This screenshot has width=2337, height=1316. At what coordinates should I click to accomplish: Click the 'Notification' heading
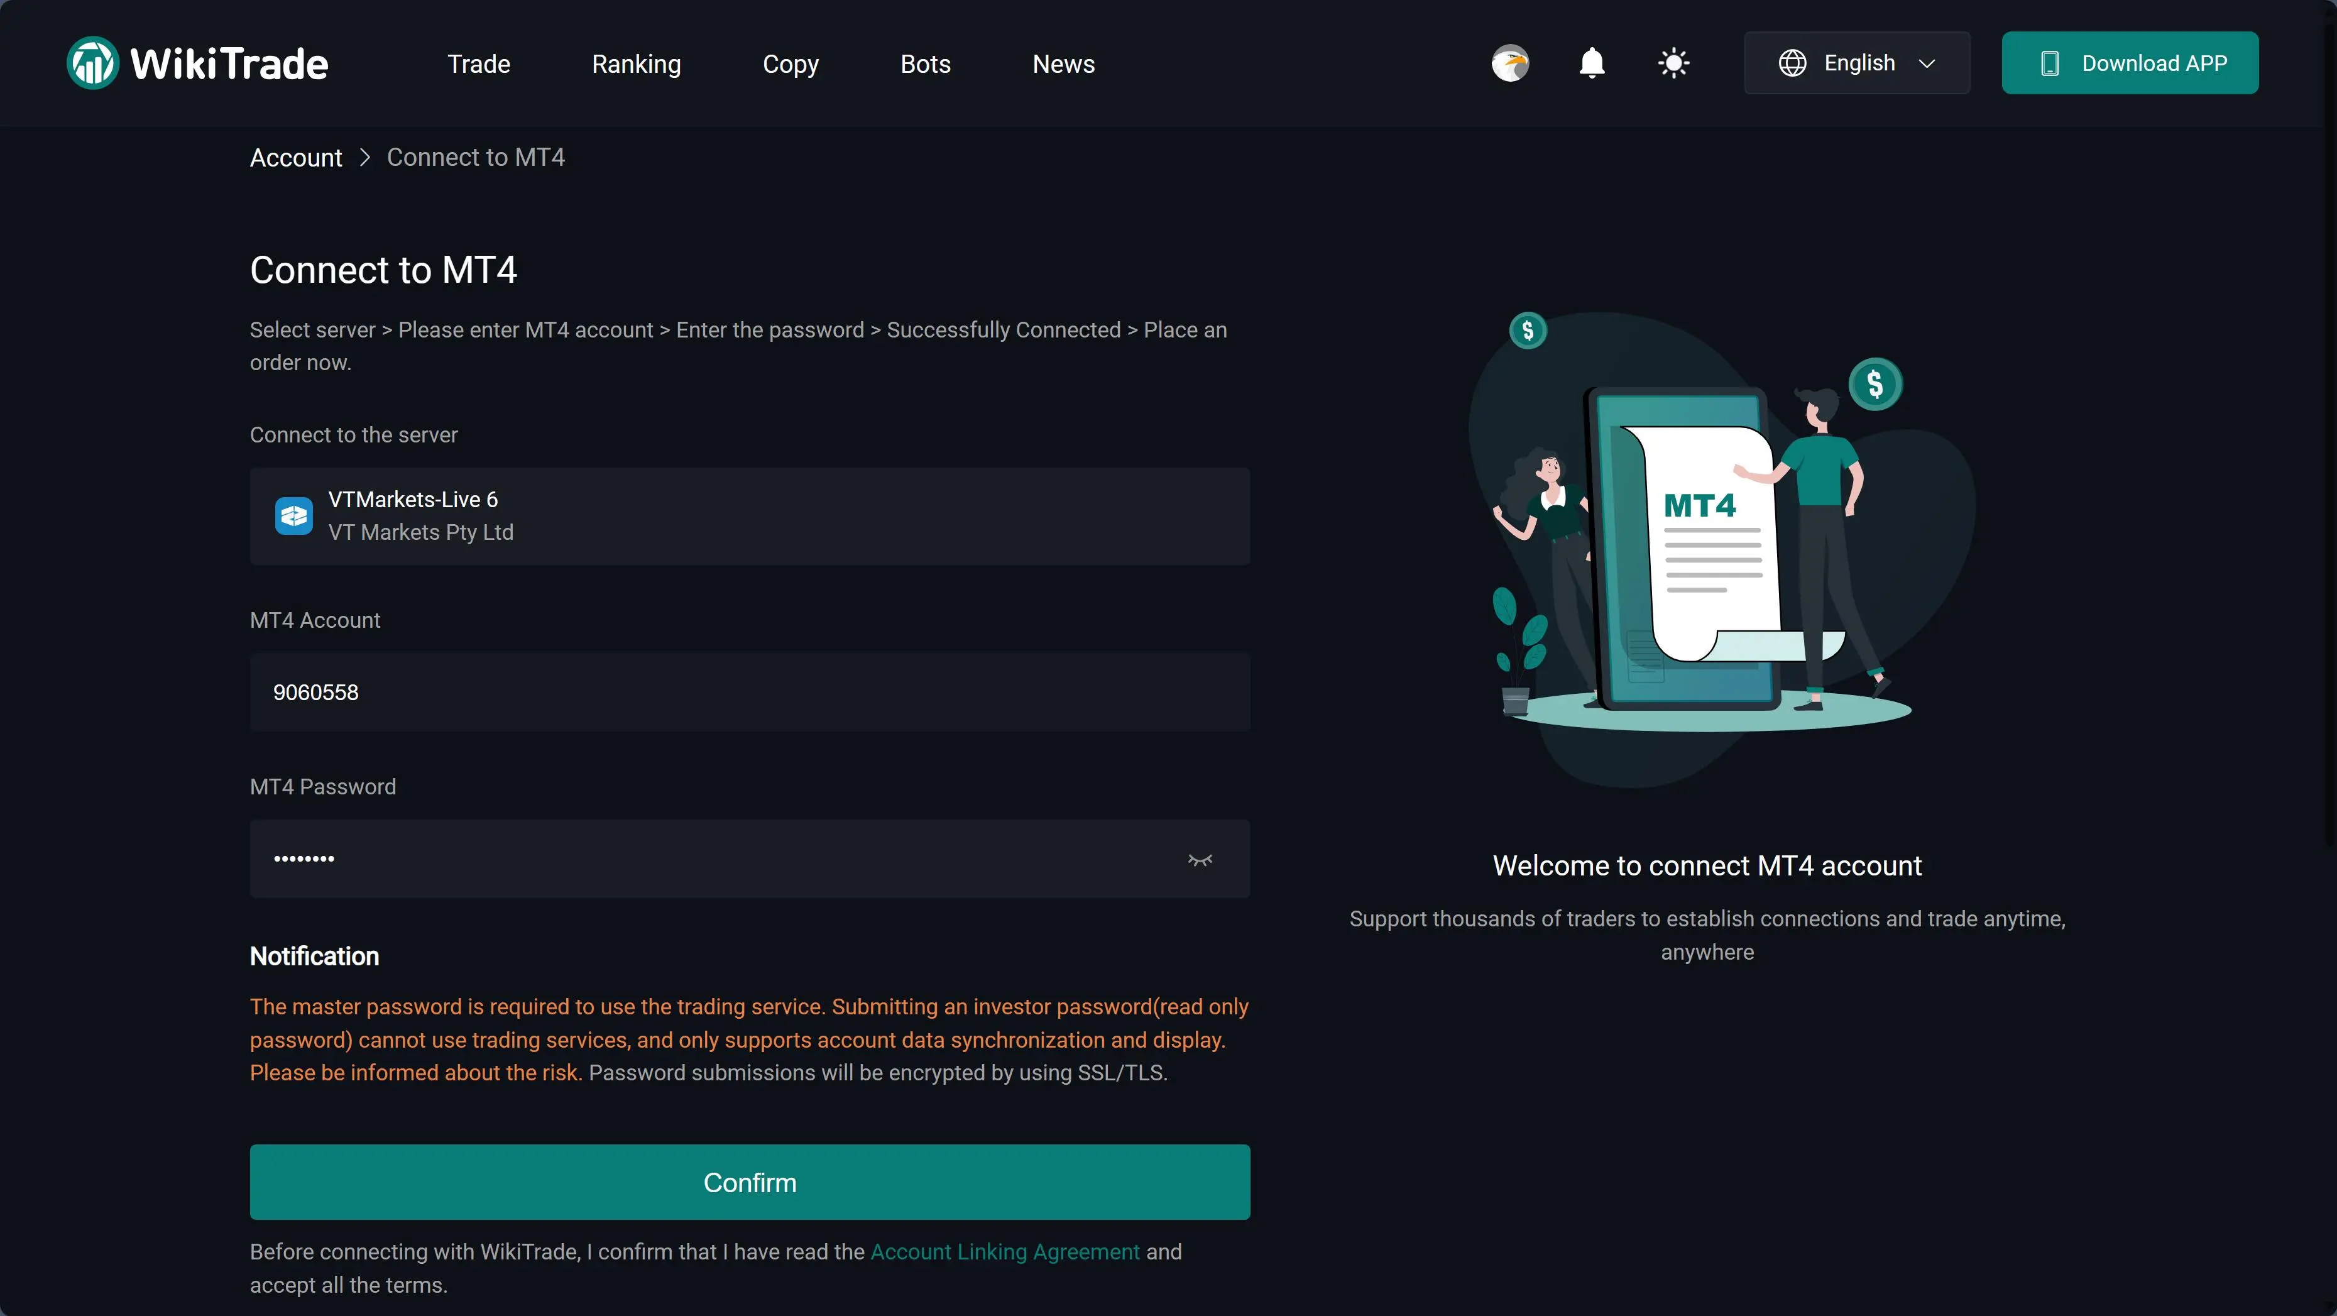click(315, 957)
